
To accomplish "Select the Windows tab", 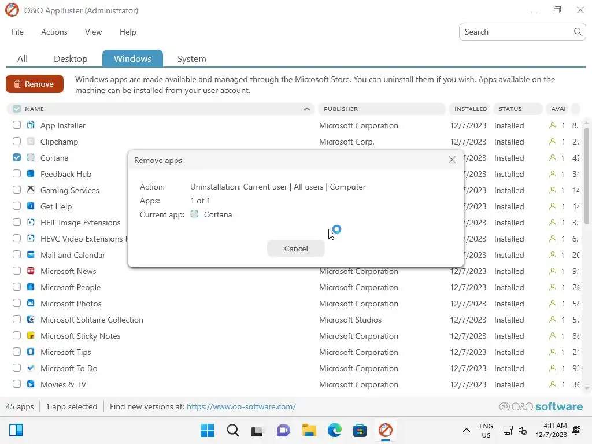I will click(x=132, y=58).
